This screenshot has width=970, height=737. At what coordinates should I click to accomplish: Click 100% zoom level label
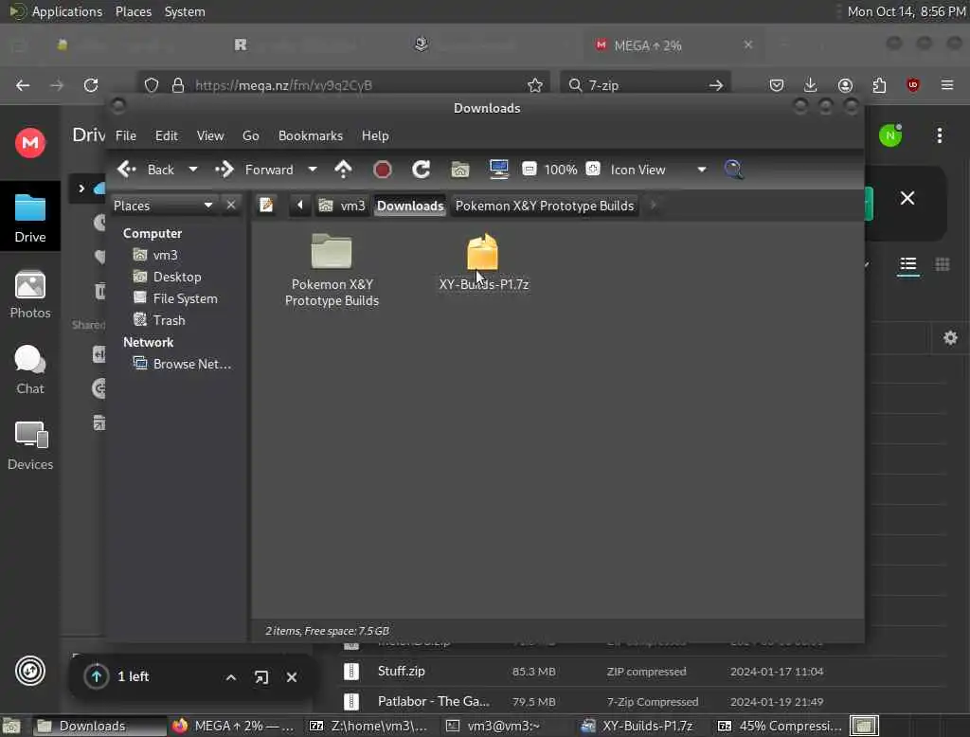point(561,170)
